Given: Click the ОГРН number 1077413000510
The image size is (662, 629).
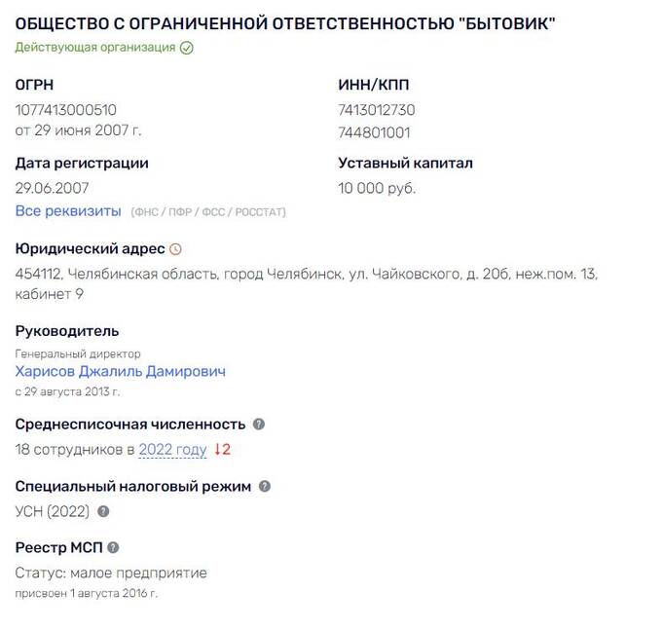Looking at the screenshot, I should click(x=66, y=110).
